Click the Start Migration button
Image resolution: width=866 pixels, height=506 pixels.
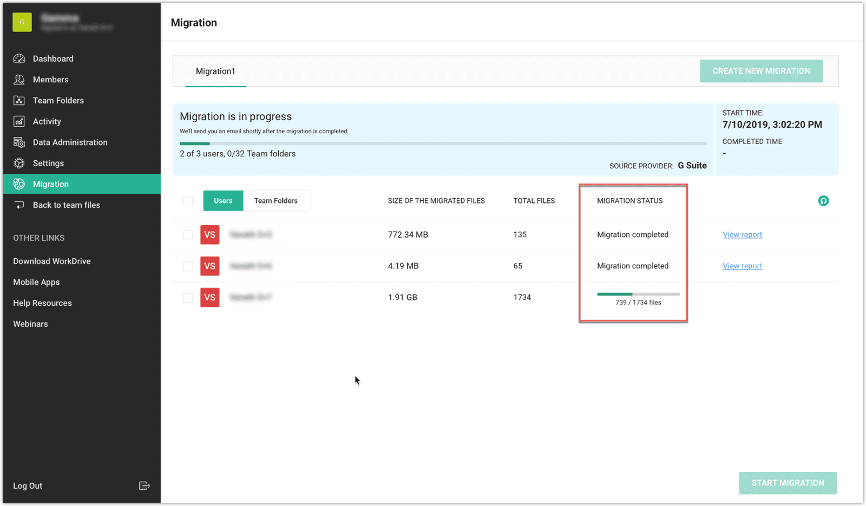788,483
